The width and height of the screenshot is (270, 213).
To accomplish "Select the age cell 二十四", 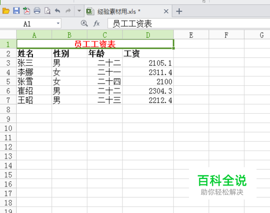I will pos(105,81).
